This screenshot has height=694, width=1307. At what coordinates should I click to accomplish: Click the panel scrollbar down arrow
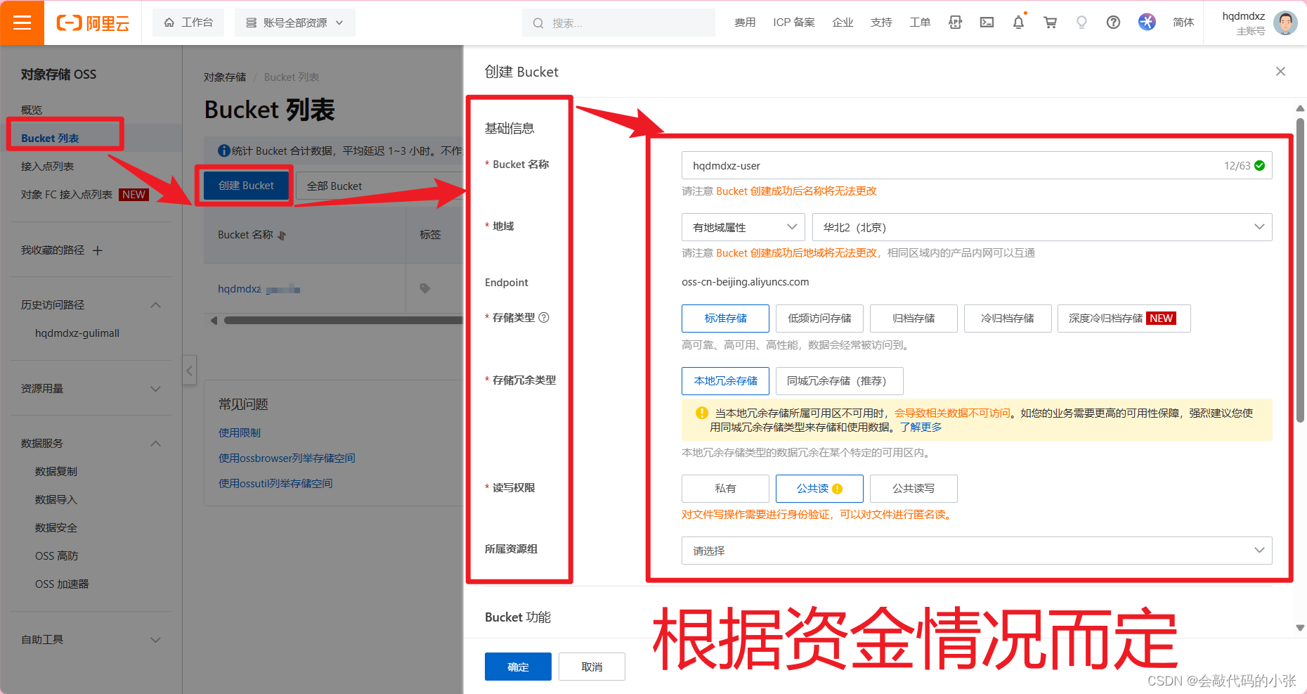(x=1300, y=628)
